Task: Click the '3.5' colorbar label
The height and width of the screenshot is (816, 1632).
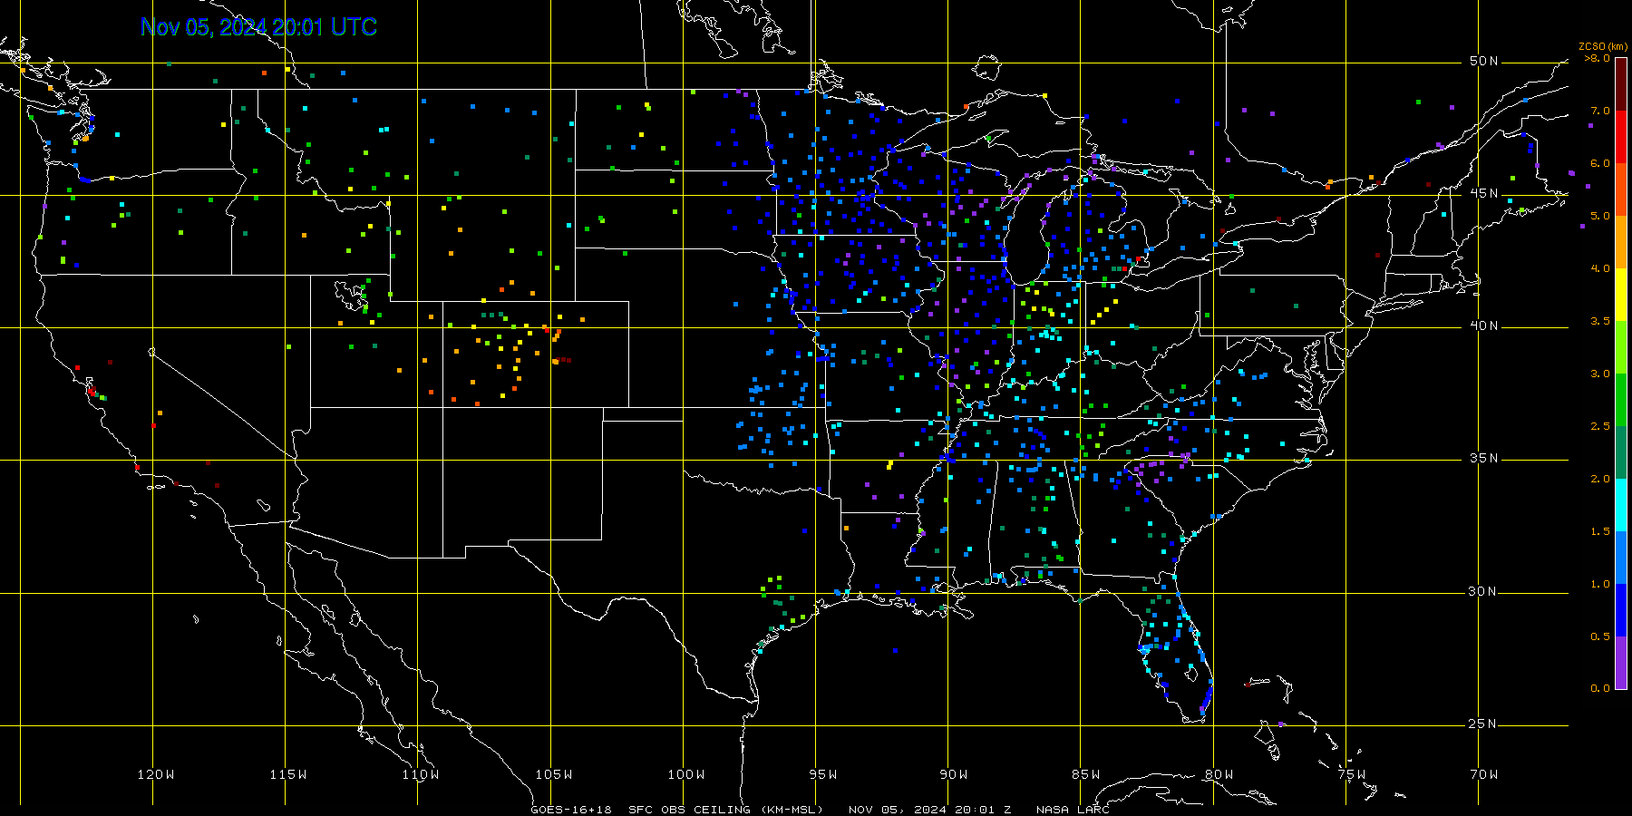Action: pyautogui.click(x=1600, y=321)
